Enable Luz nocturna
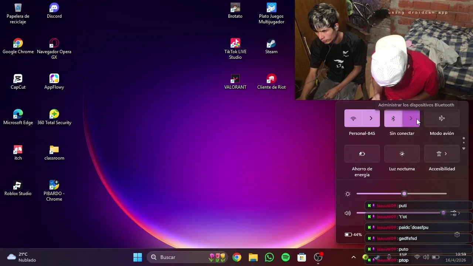The image size is (473, 266). tap(402, 154)
